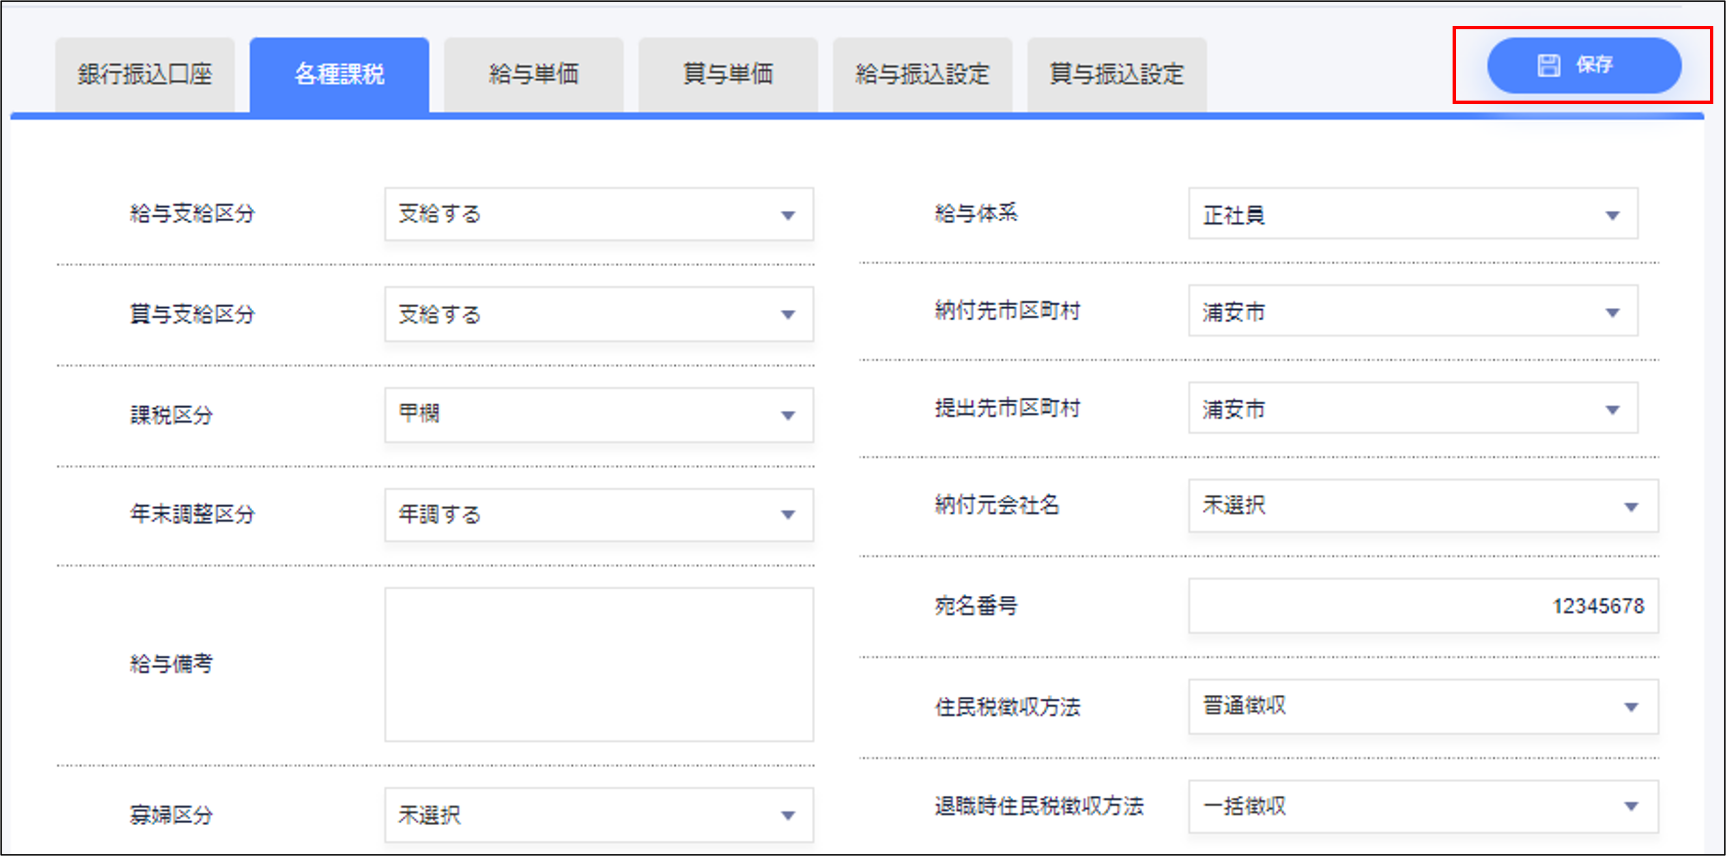This screenshot has height=856, width=1726.
Task: Click the 宛名番号 input field
Action: click(x=1422, y=606)
